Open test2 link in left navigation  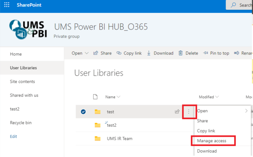point(15,109)
